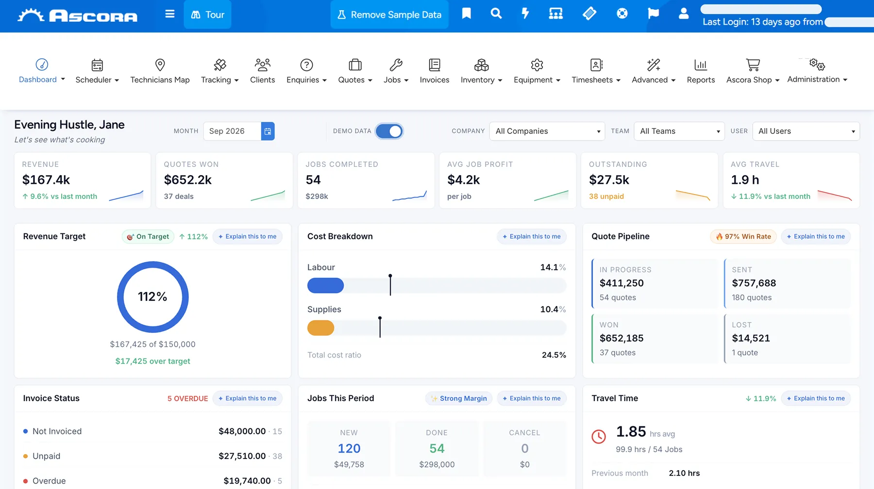The width and height of the screenshot is (874, 489).
Task: Click the Sep 2026 month input field
Action: click(x=232, y=131)
